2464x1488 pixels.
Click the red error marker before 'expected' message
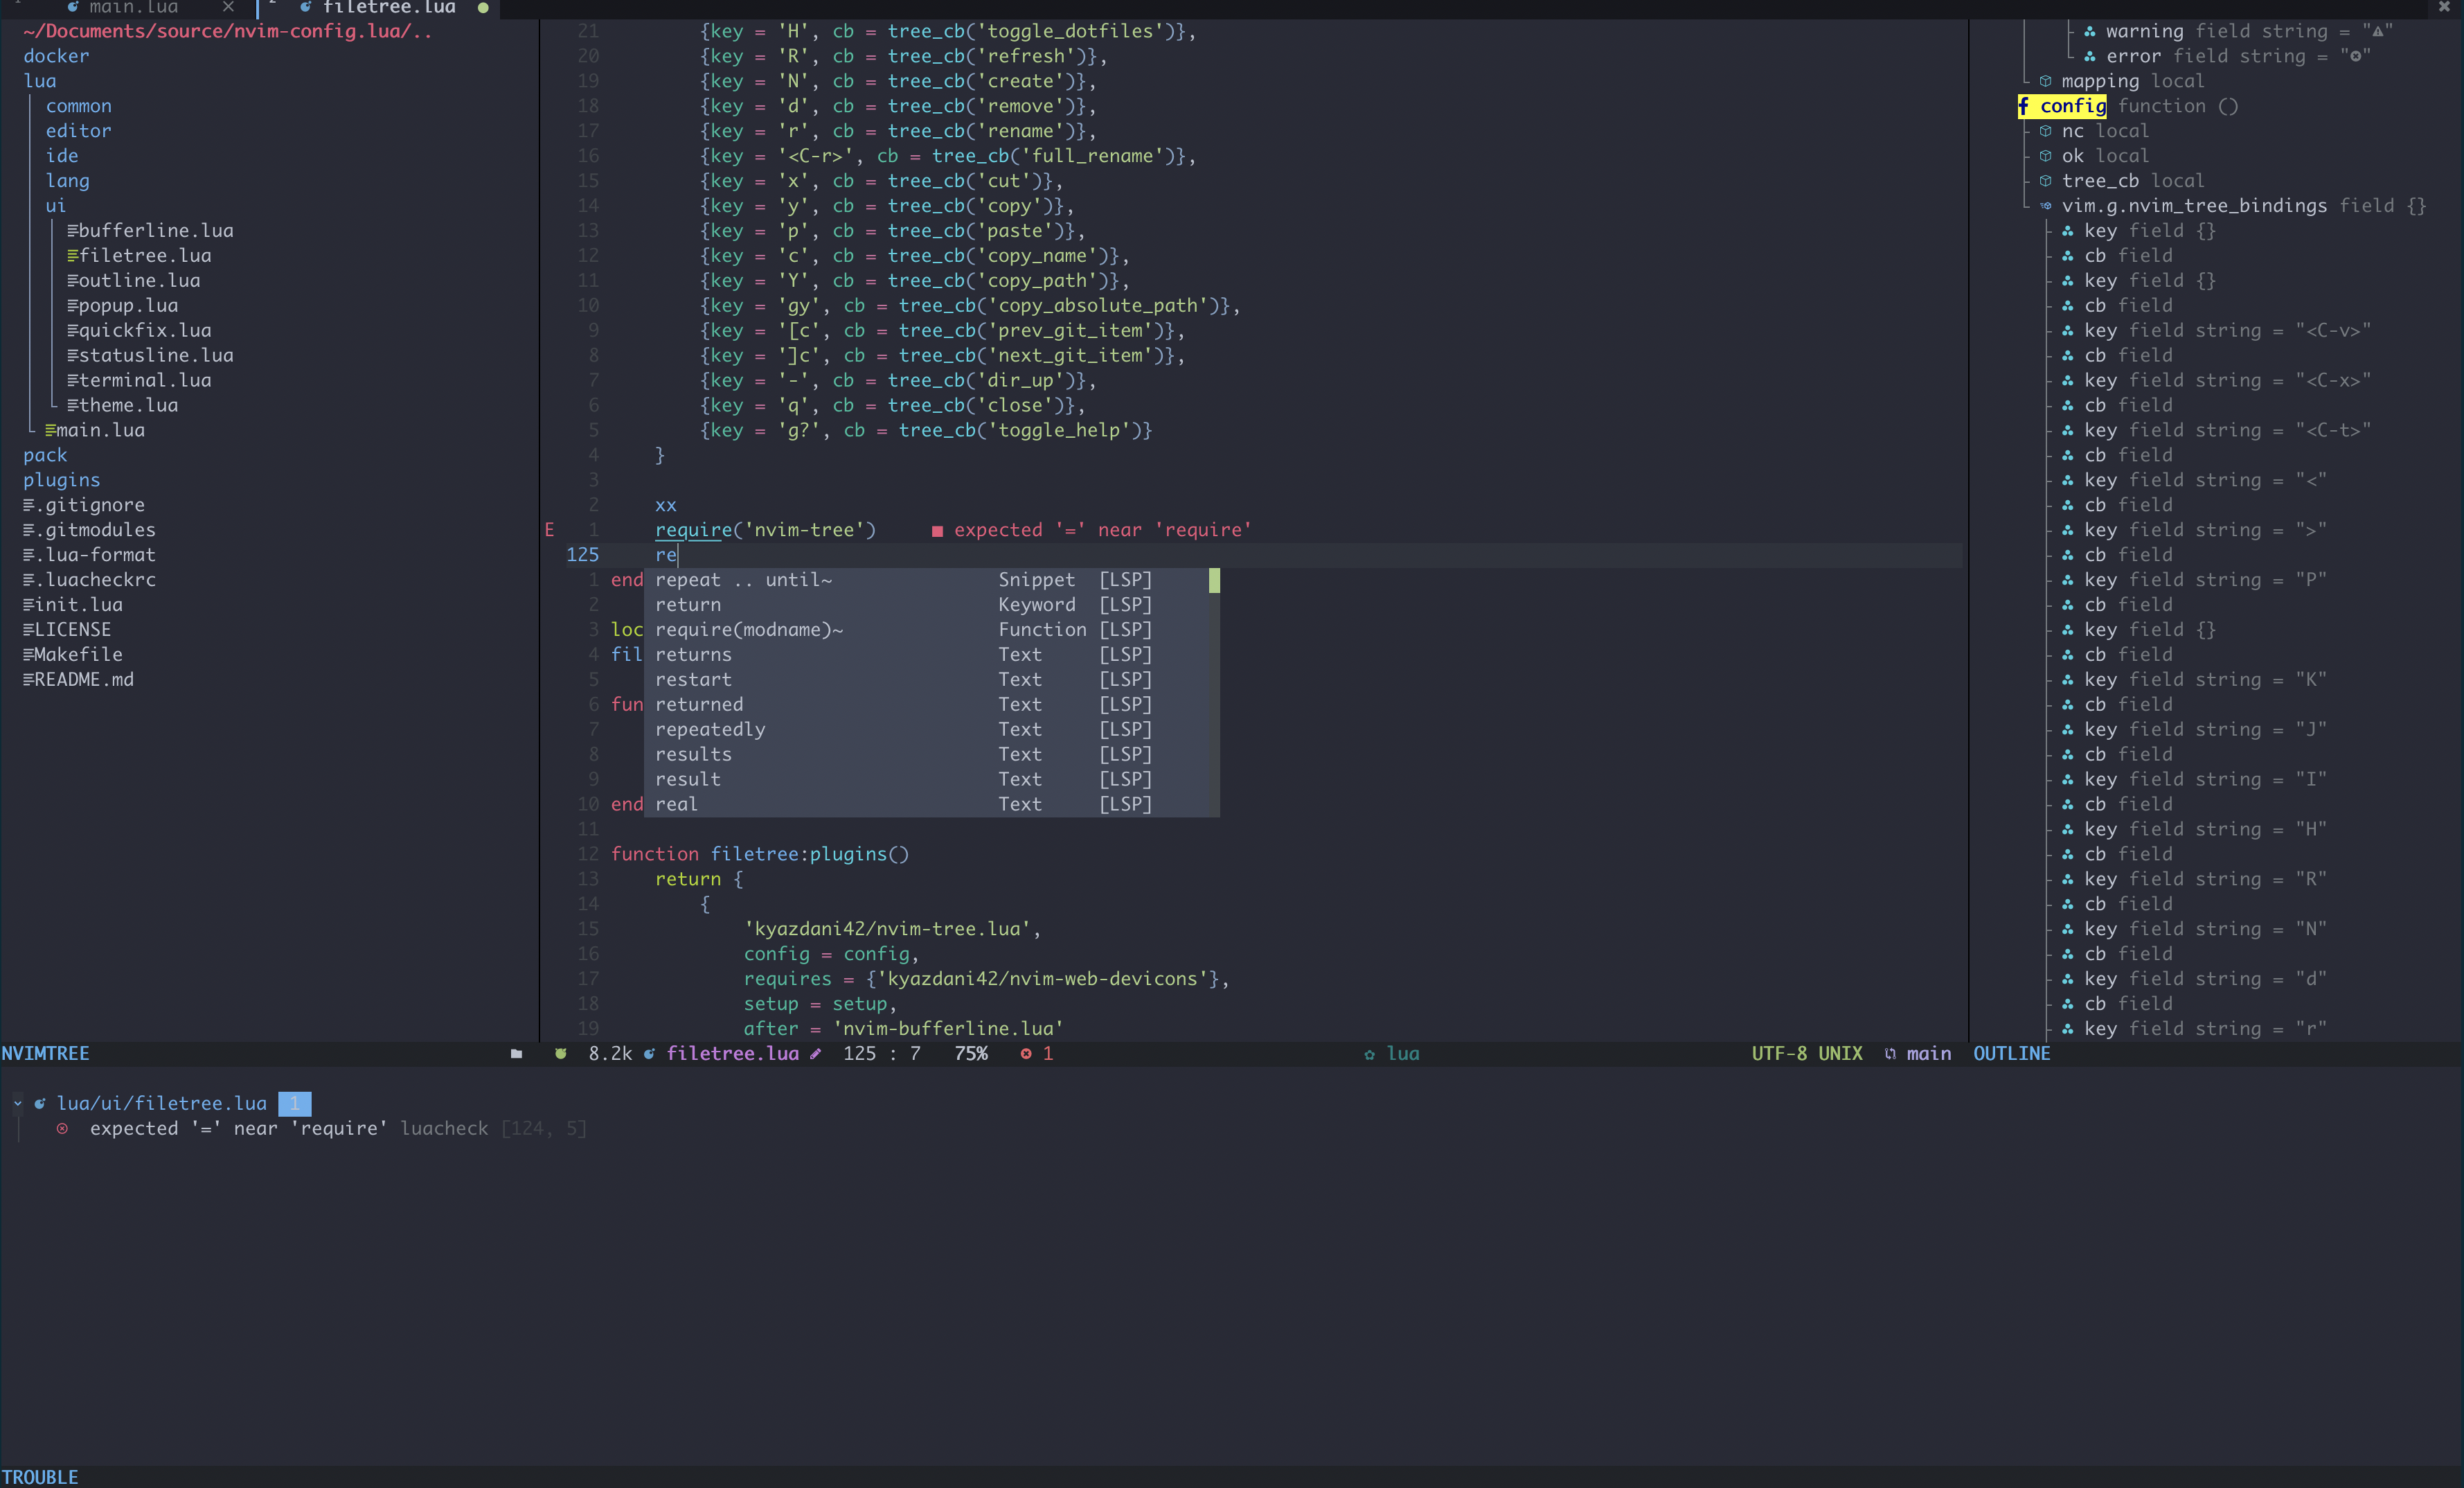tap(937, 531)
